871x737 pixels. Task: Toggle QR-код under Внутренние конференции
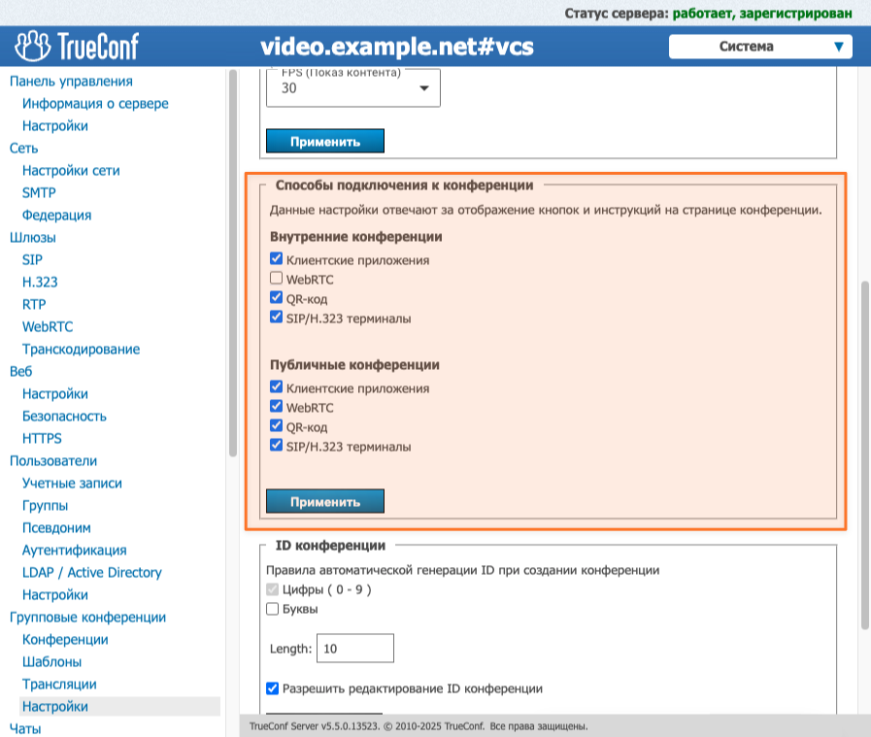coord(276,297)
